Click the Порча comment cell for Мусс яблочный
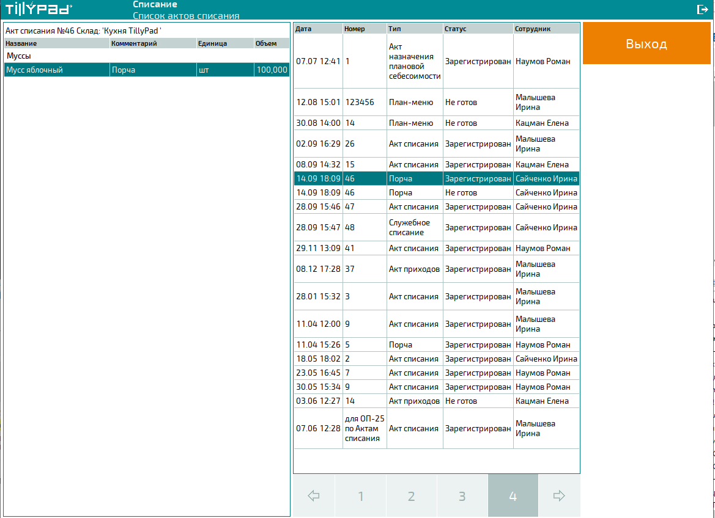Viewport: 715px width, 518px height. (x=153, y=70)
